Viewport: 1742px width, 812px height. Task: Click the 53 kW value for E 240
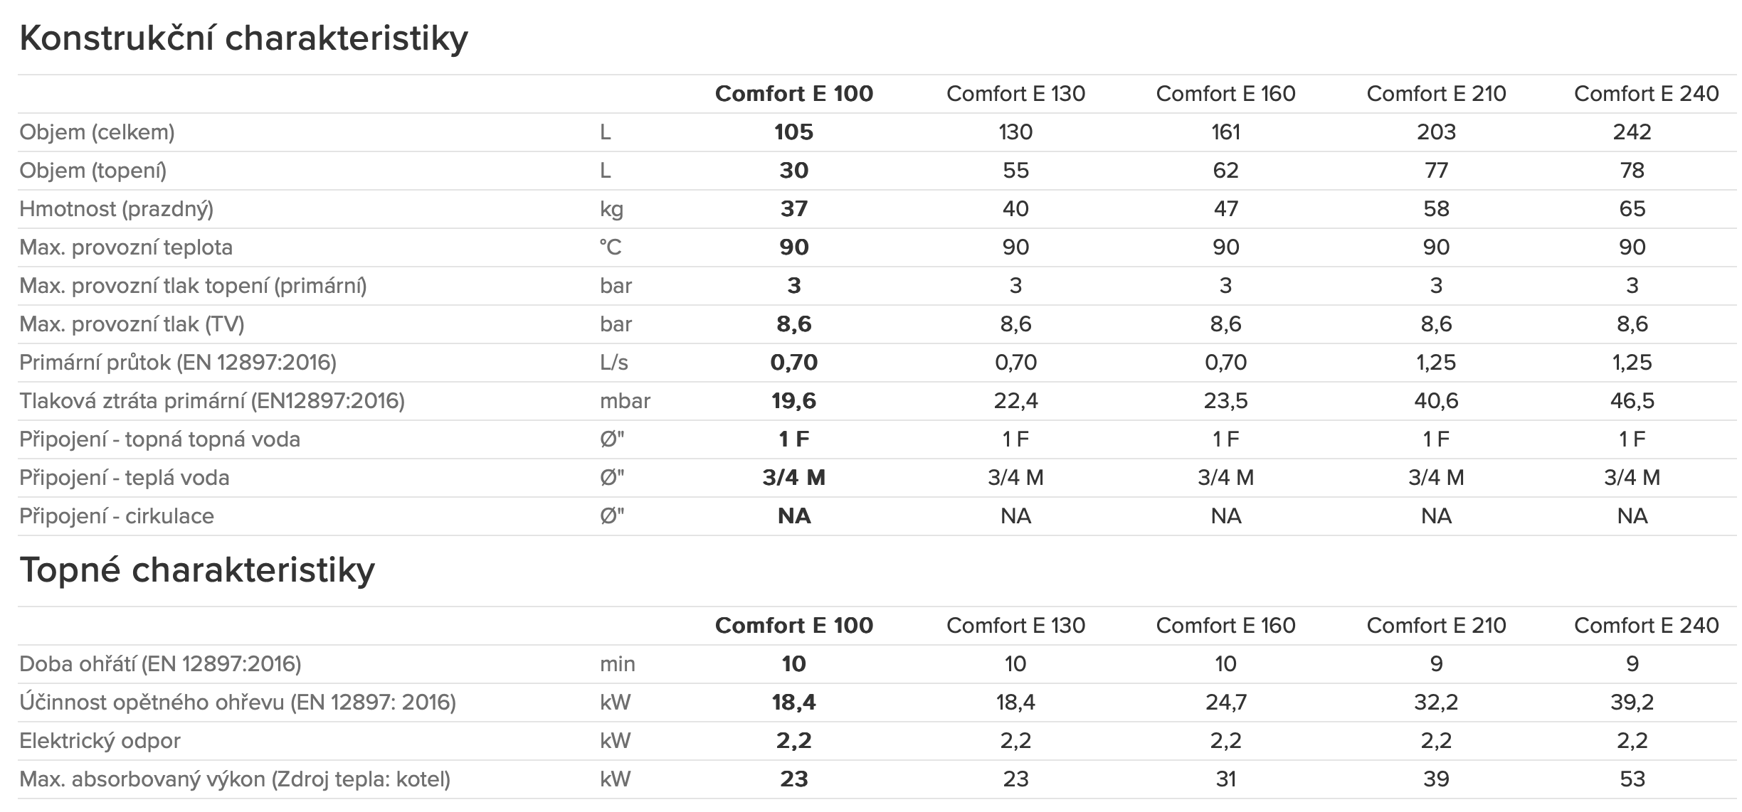point(1632,779)
